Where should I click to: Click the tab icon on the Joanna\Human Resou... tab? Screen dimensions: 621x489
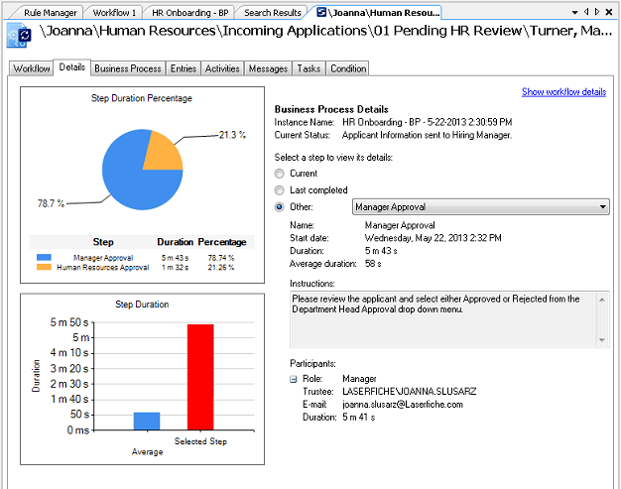321,12
